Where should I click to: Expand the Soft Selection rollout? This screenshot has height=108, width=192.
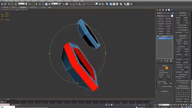[x=164, y=91]
